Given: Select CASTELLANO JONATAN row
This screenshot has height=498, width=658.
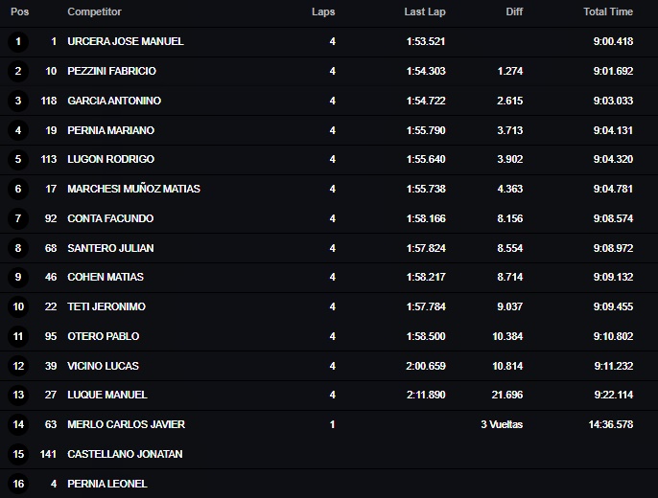Looking at the screenshot, I should coord(329,454).
